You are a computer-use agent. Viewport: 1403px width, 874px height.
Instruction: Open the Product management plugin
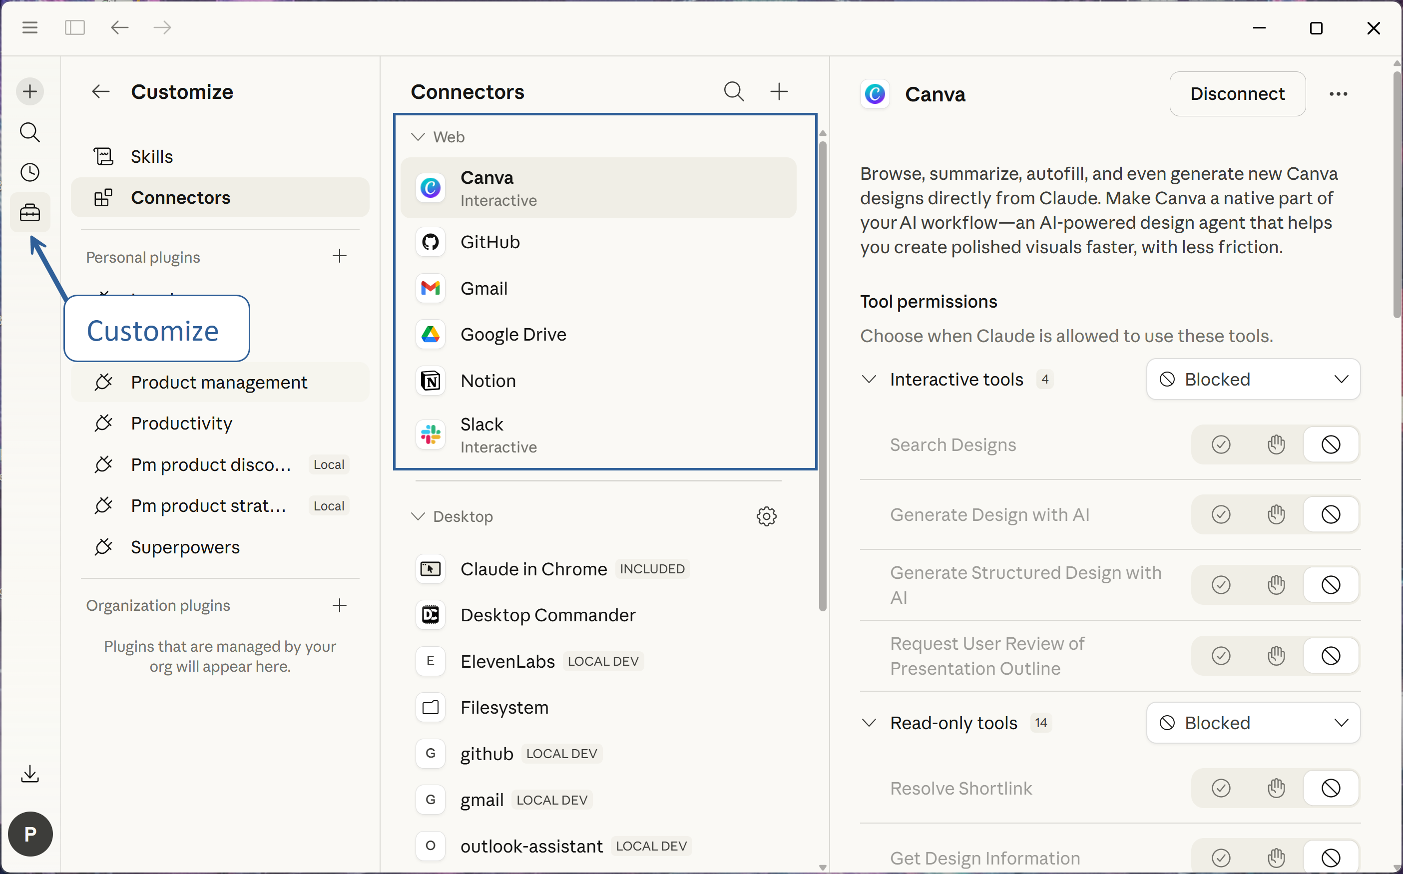coord(218,382)
